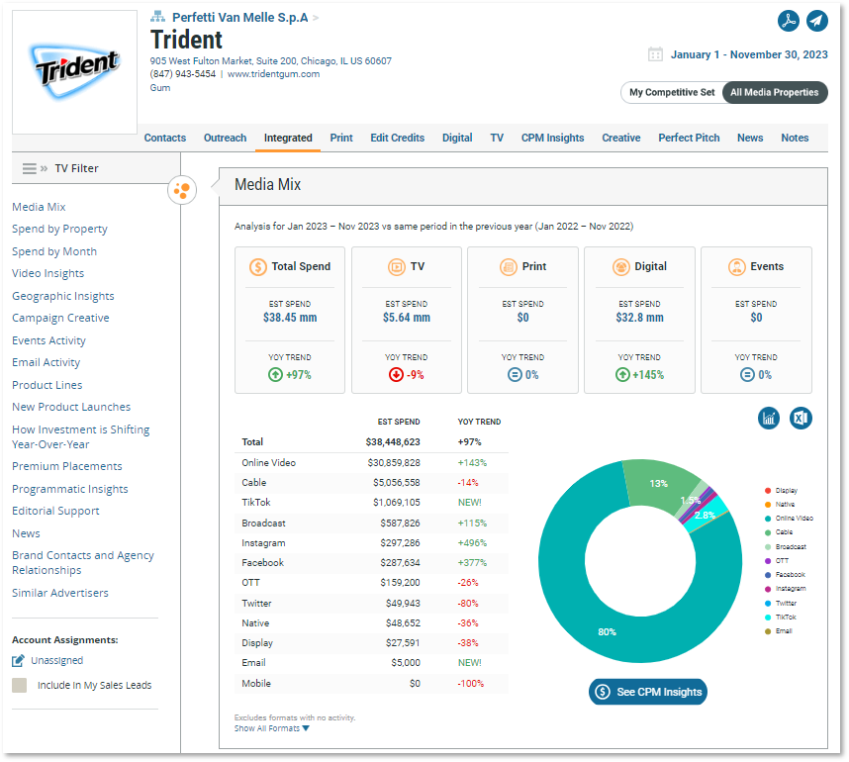Viewport: 849px width, 762px height.
Task: Click the Events card icon
Action: pyautogui.click(x=737, y=267)
